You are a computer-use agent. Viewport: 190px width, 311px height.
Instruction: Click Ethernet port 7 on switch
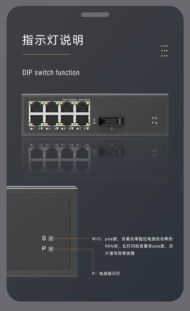coord(82,107)
